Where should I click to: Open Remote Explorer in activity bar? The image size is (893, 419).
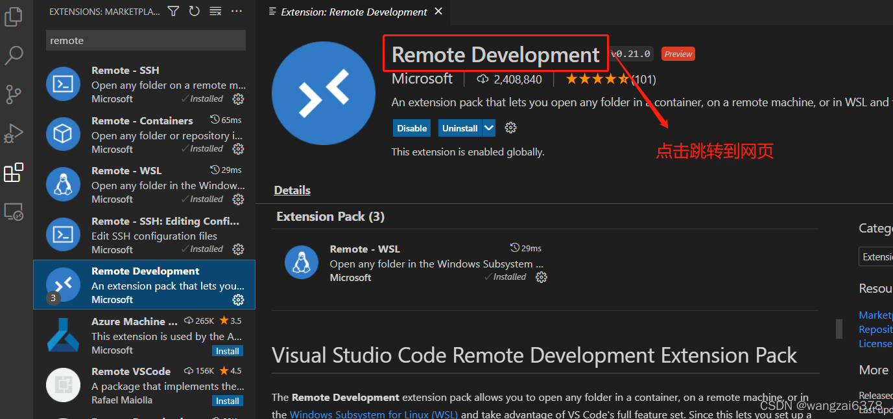click(x=14, y=212)
